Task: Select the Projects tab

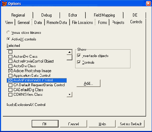Action: (x=118, y=23)
